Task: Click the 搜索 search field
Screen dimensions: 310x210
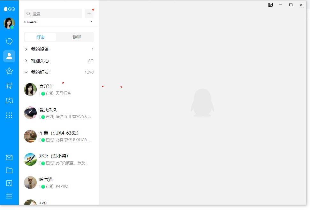Action: pyautogui.click(x=53, y=14)
